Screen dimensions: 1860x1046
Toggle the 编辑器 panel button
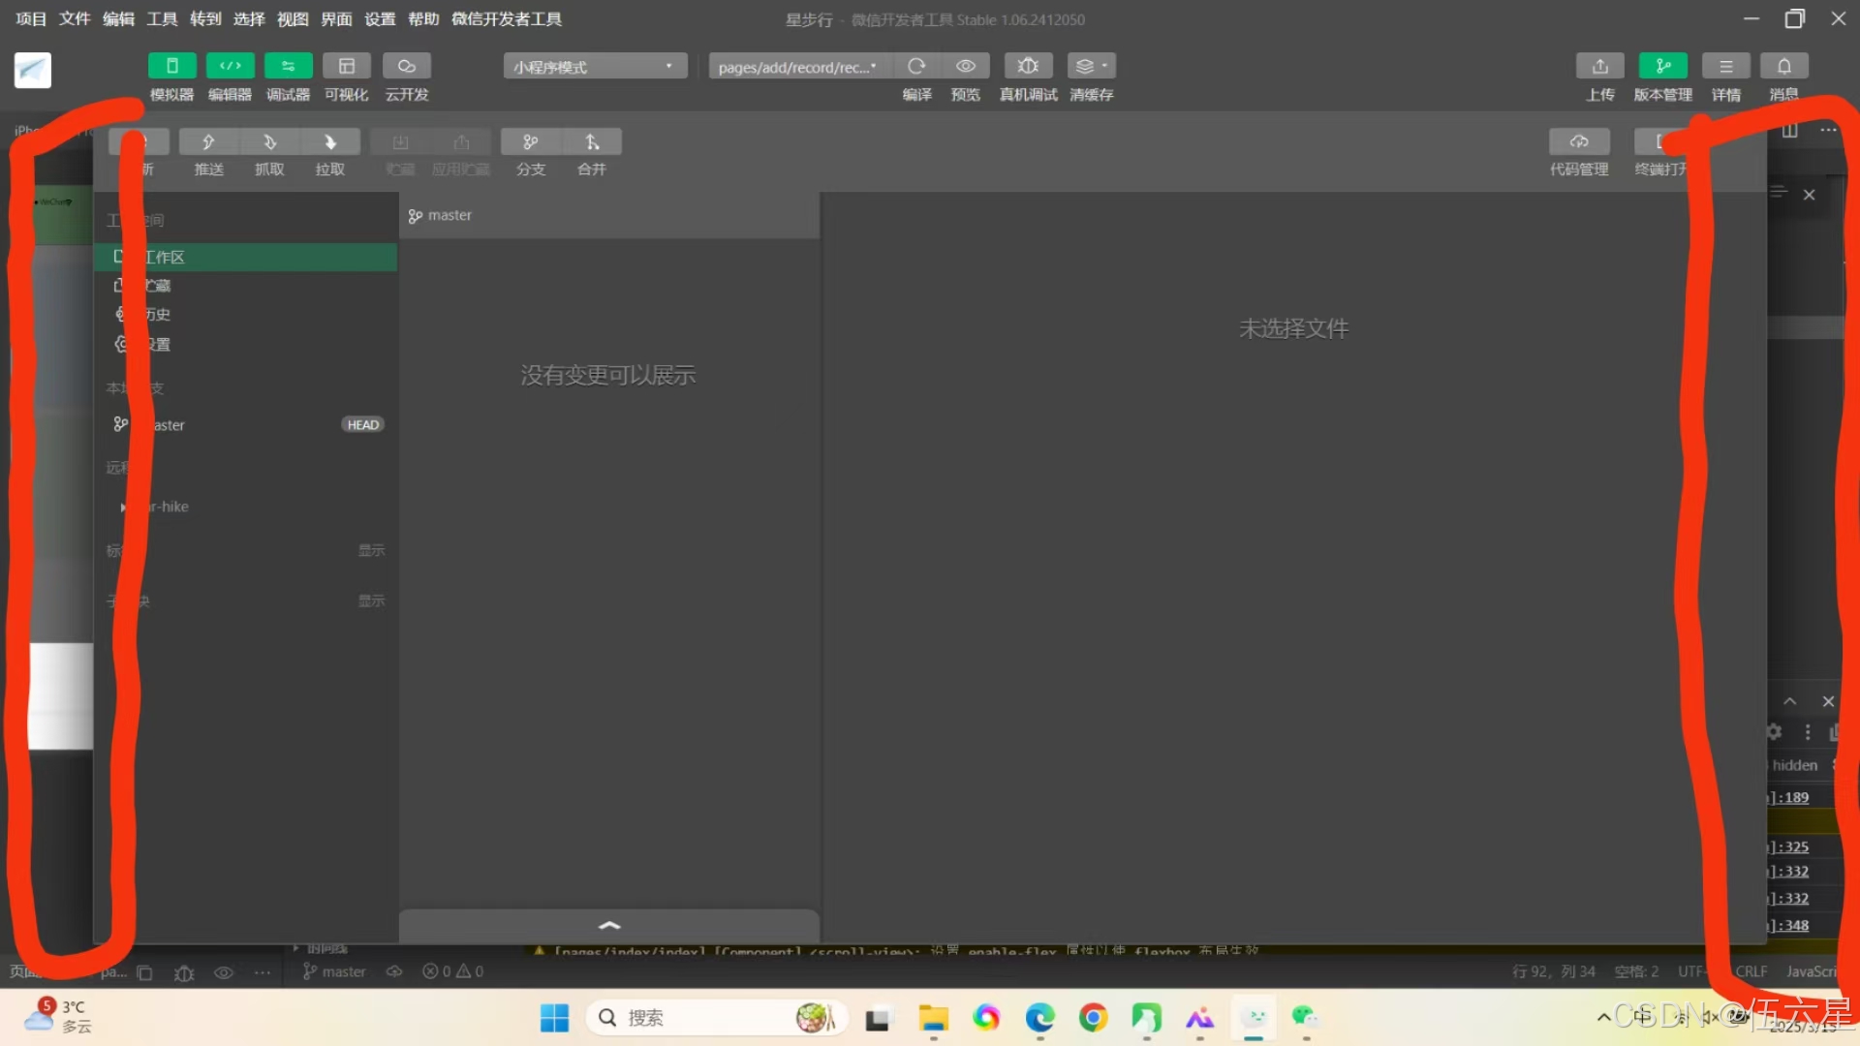tap(230, 66)
